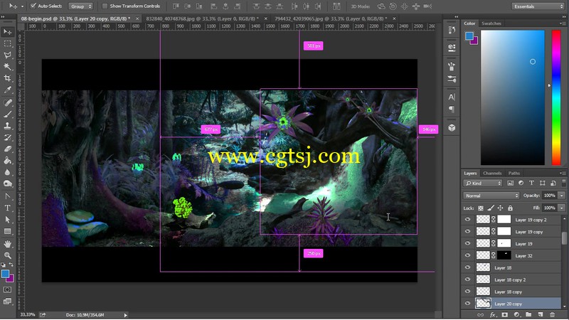Enable Show Transform Controls checkbox
569x320 pixels.
[105, 6]
